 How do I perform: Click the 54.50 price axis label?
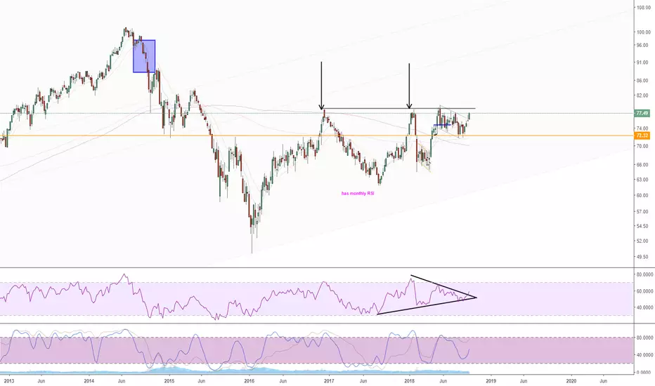pyautogui.click(x=643, y=226)
